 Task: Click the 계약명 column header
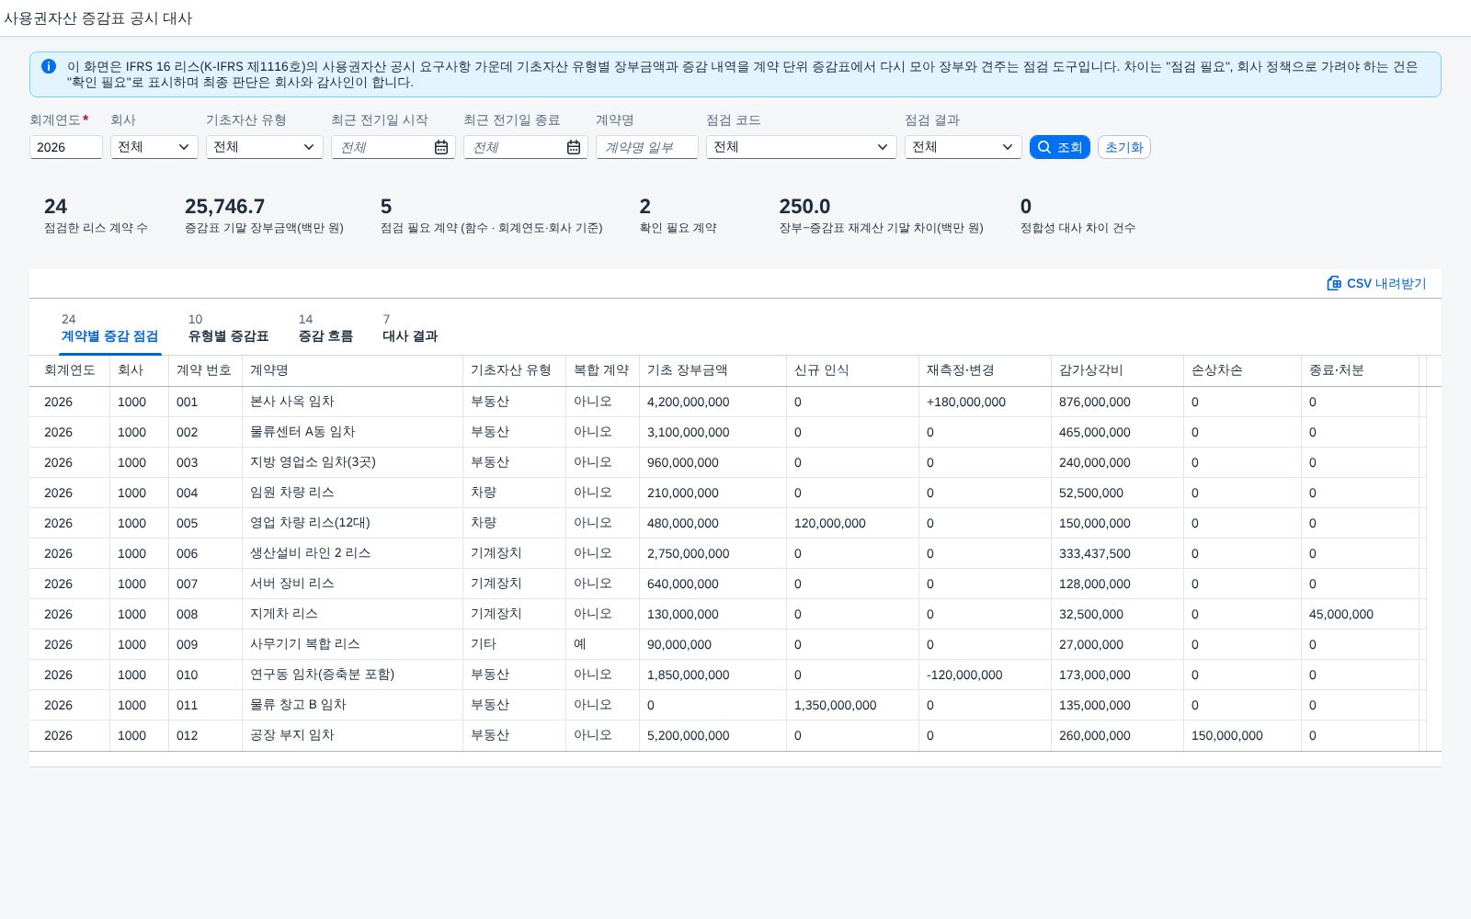click(x=352, y=370)
